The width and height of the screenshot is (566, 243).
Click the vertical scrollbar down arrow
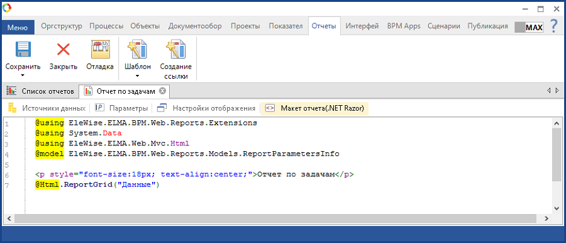point(557,208)
